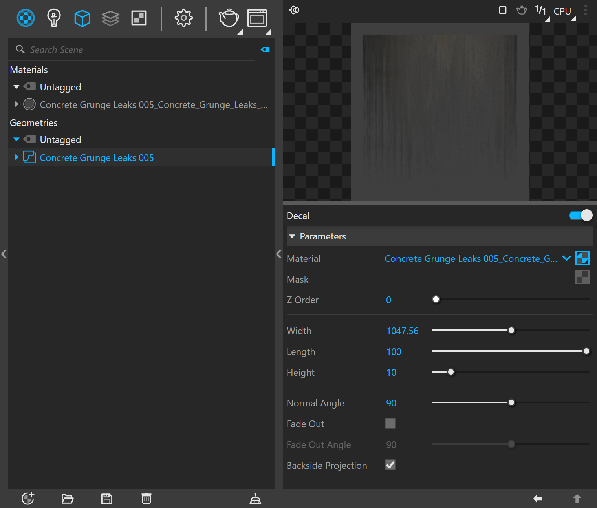Adjust the Z Order slider handle
Screen dimensions: 597x508
[436, 300]
